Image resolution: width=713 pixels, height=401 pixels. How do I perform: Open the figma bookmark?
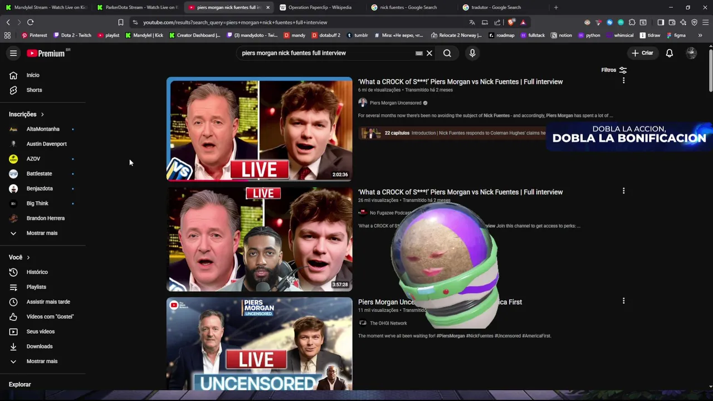pyautogui.click(x=676, y=35)
